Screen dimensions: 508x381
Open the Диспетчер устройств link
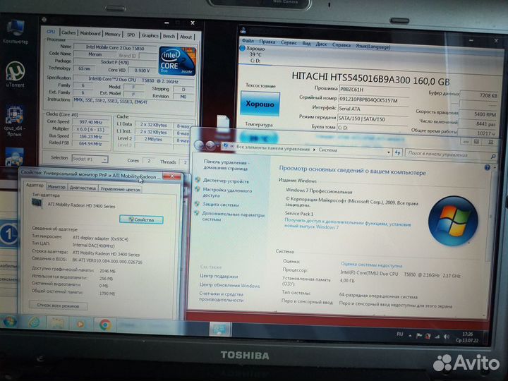click(x=226, y=181)
